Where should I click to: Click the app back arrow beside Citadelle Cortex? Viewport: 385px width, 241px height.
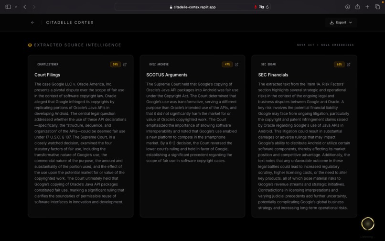(x=32, y=22)
